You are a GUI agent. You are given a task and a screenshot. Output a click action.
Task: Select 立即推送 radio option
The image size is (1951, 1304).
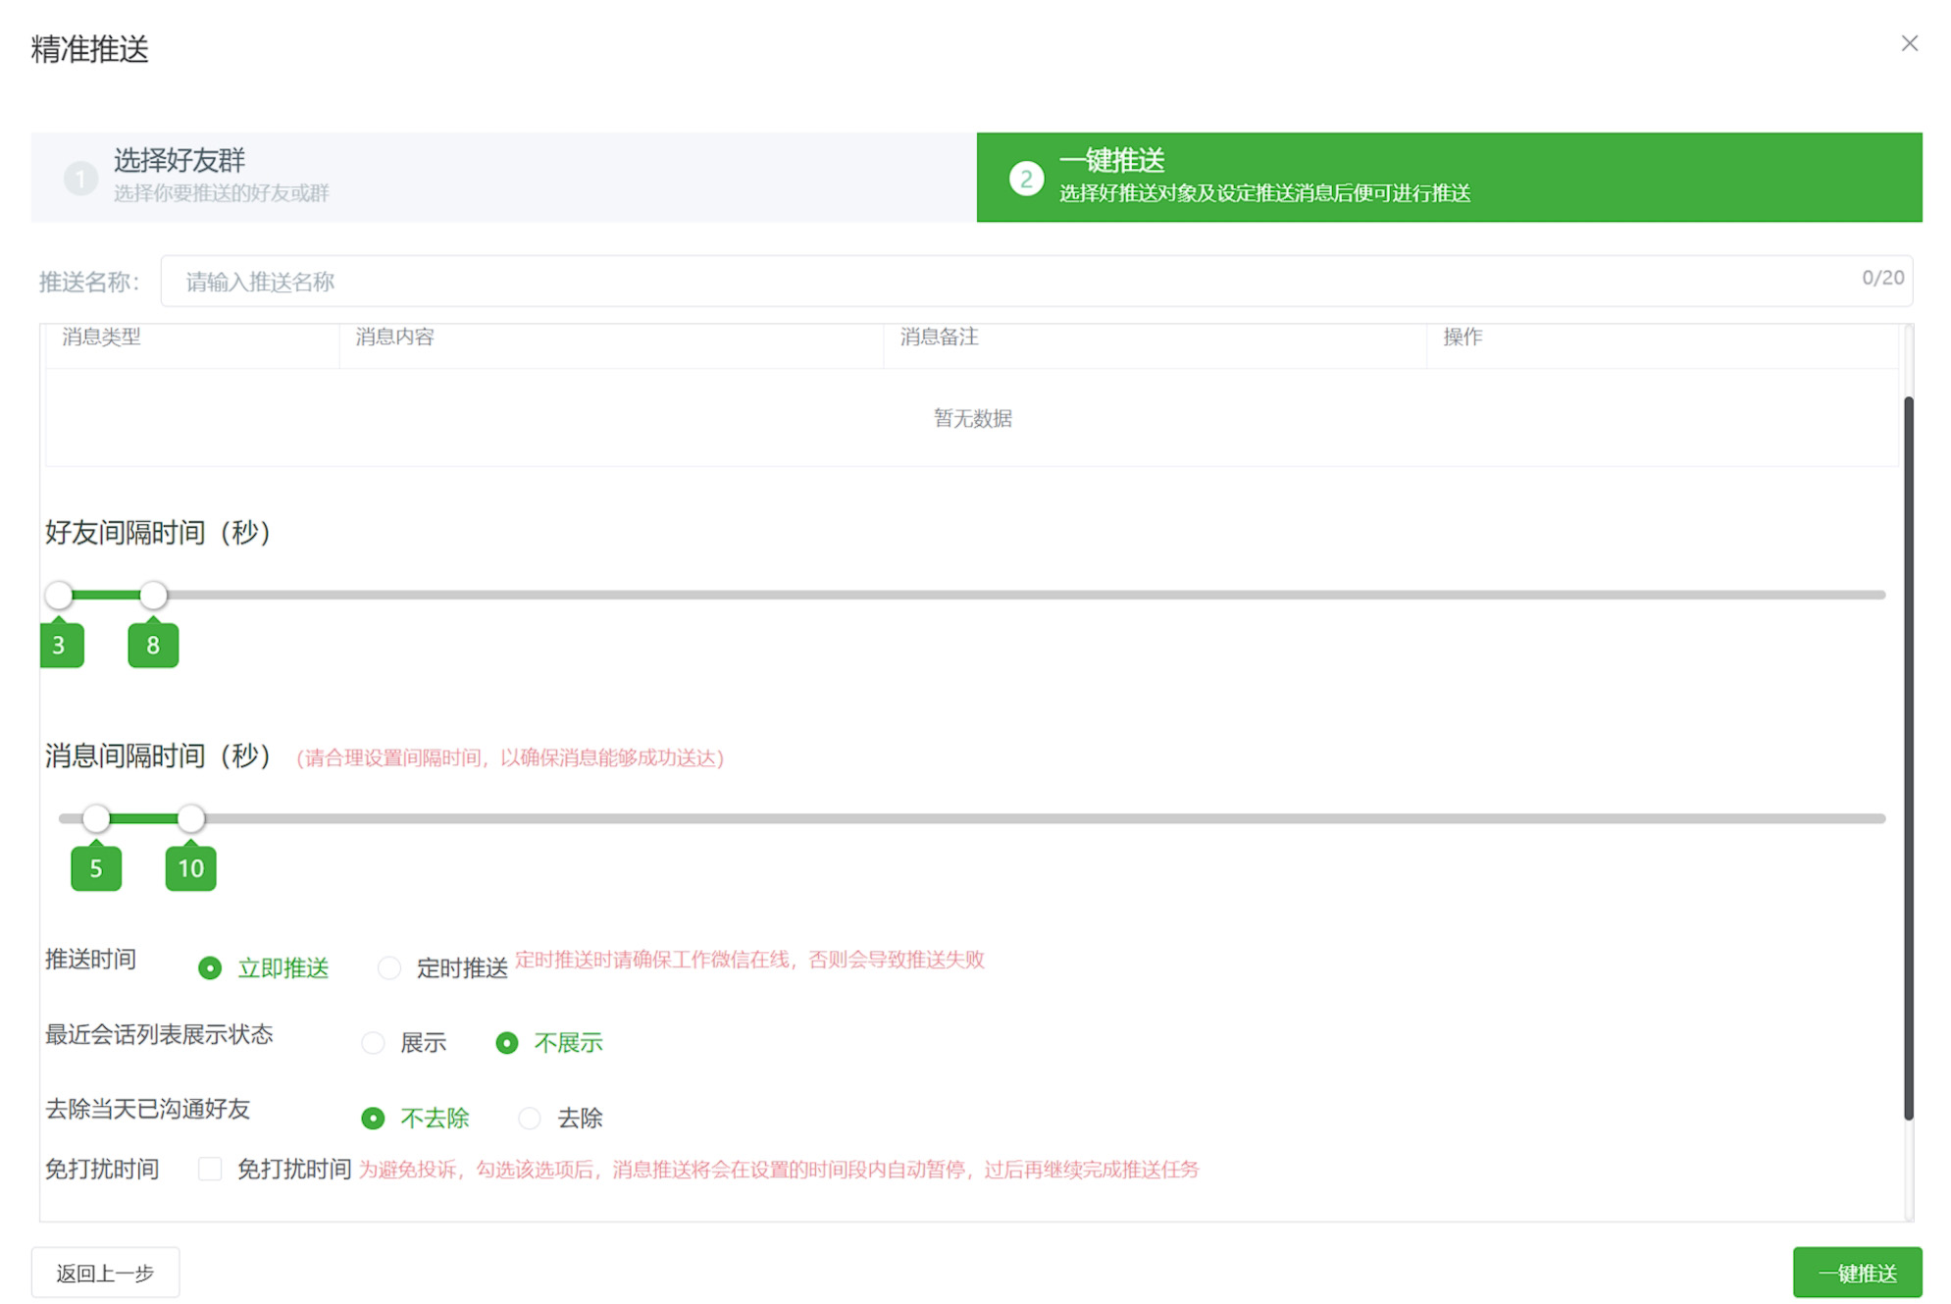point(210,968)
